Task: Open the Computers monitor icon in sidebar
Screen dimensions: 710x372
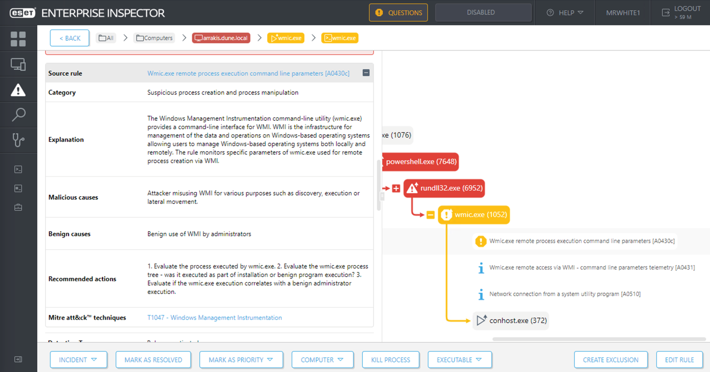Action: 18,64
